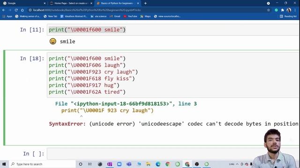Switch to the Google tab
Screen dimensions: 300x168
pos(24,3)
